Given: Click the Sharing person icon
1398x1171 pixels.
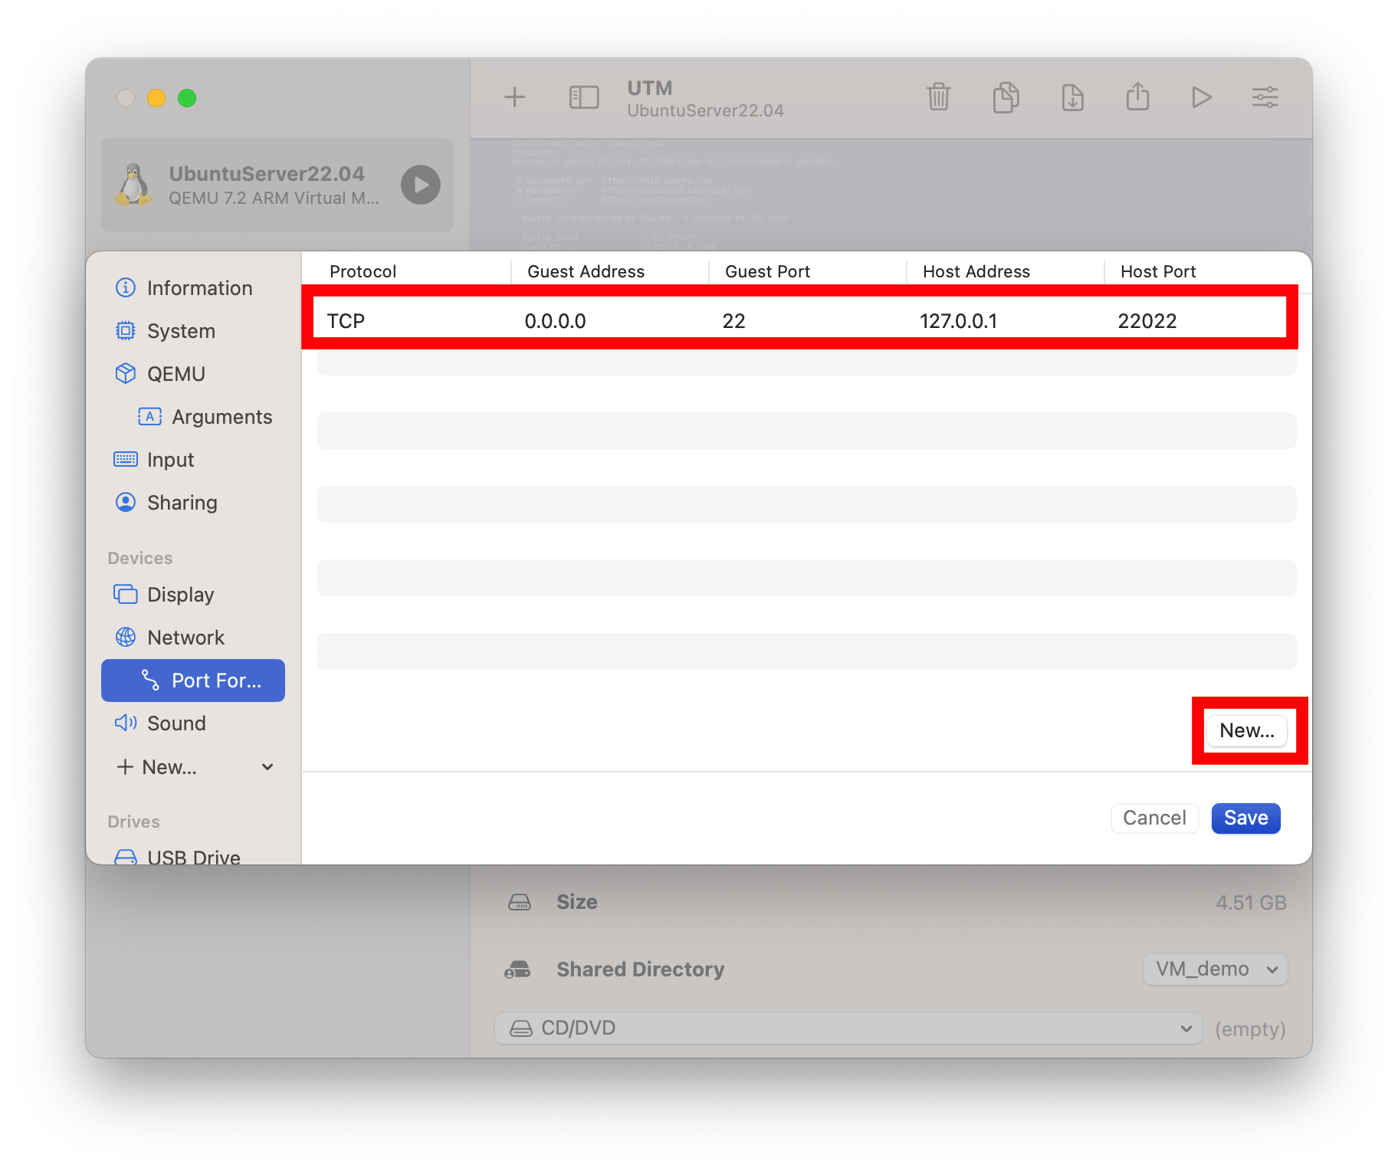Looking at the screenshot, I should [x=126, y=502].
